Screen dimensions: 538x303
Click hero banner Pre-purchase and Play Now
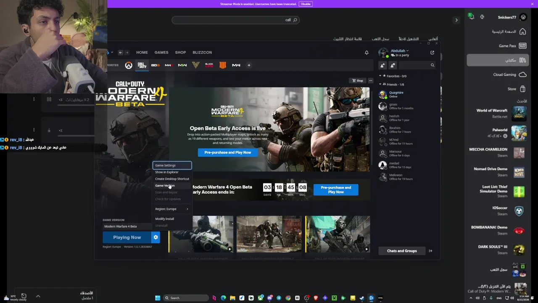click(x=227, y=152)
